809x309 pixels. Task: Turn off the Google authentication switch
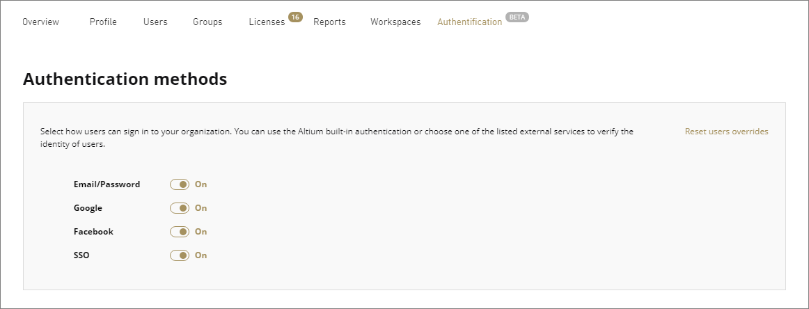tap(180, 208)
